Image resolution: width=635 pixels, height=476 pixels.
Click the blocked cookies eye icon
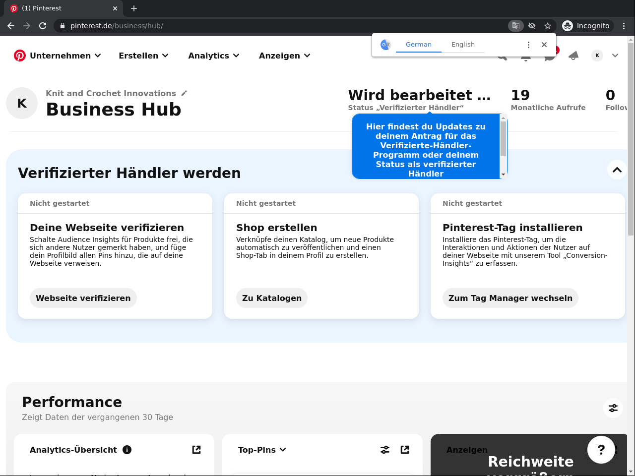click(532, 26)
